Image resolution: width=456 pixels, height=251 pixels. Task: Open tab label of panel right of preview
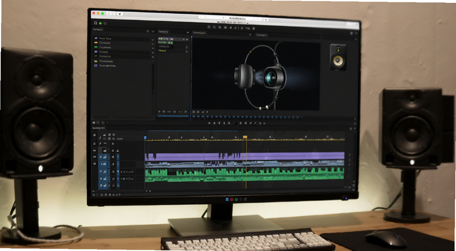tap(262, 35)
